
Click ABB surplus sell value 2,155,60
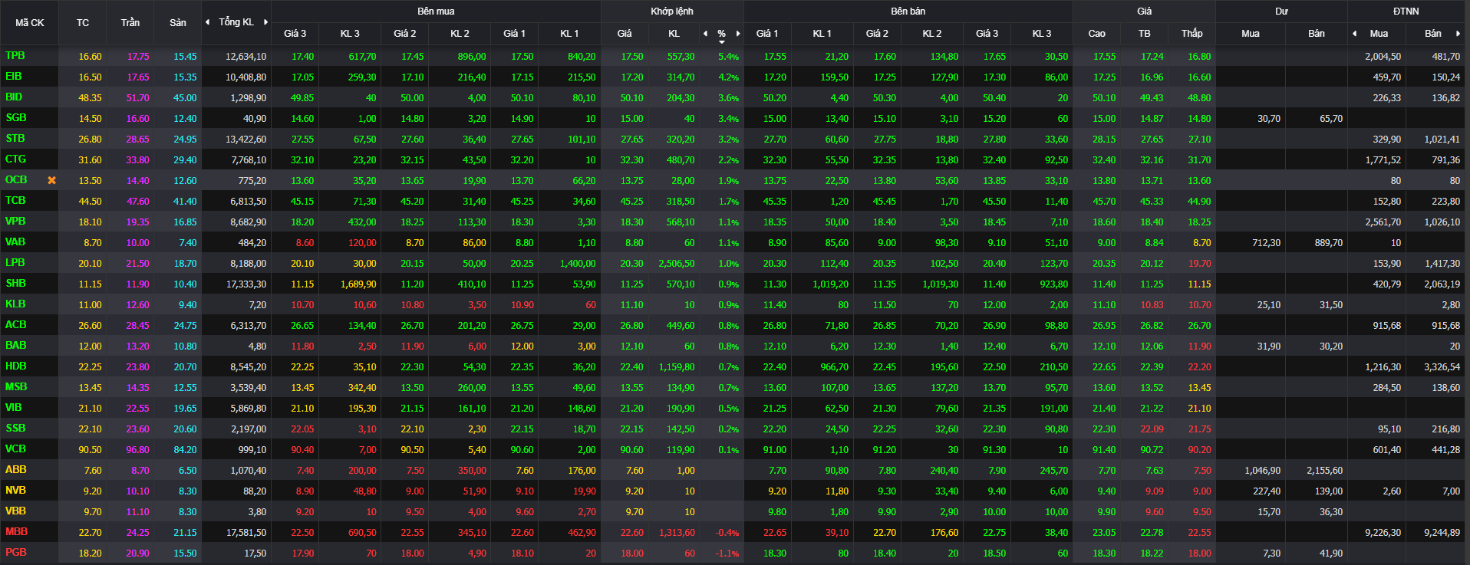pos(1325,471)
